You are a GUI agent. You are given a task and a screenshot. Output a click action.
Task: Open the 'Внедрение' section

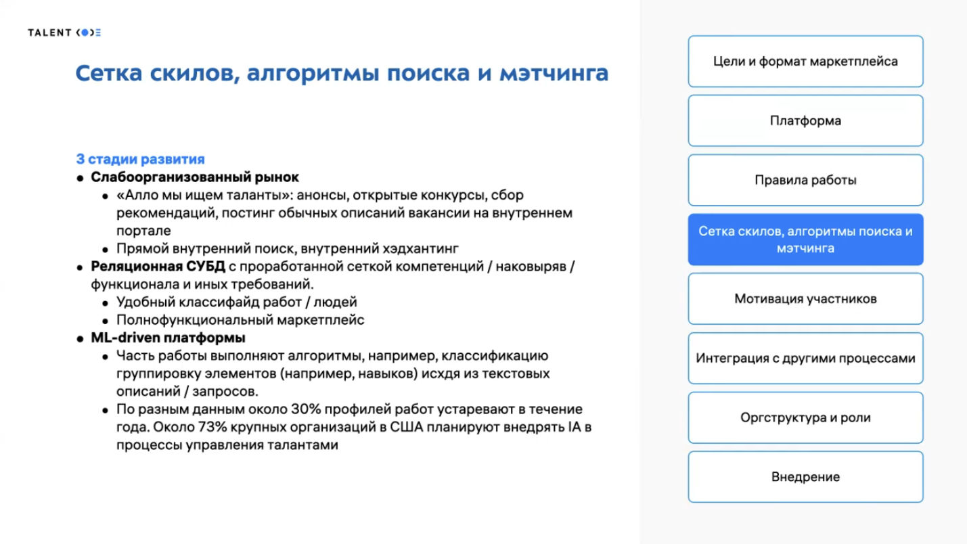pyautogui.click(x=805, y=477)
